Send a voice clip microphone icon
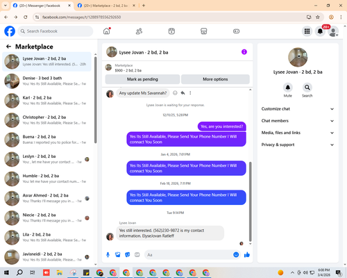The width and height of the screenshot is (347, 278). point(108,255)
